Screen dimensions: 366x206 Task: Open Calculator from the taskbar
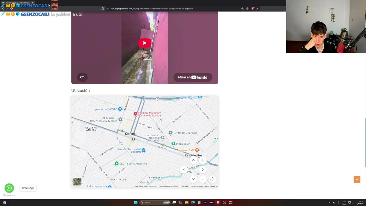[x=199, y=203]
